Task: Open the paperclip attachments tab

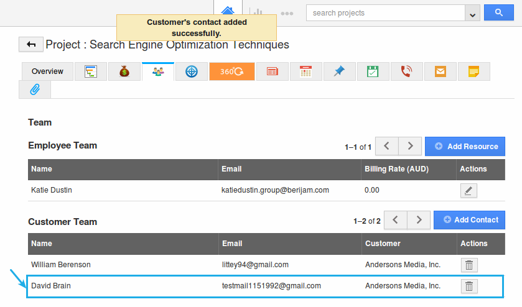Action: [35, 89]
